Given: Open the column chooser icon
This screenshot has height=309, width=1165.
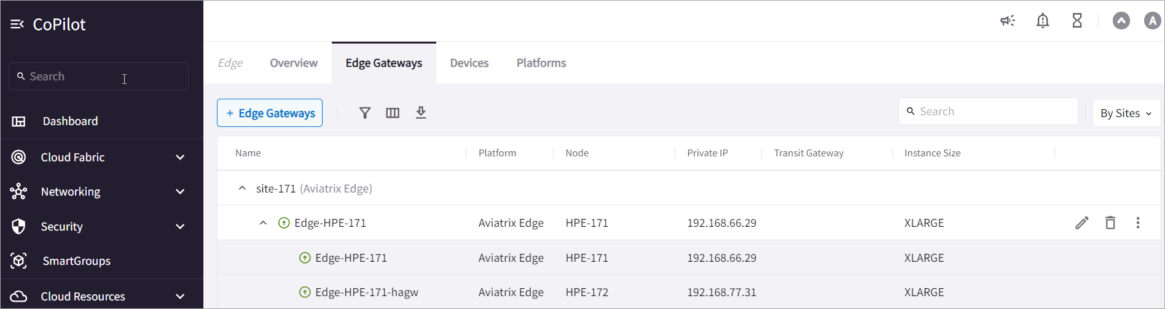Looking at the screenshot, I should (393, 113).
